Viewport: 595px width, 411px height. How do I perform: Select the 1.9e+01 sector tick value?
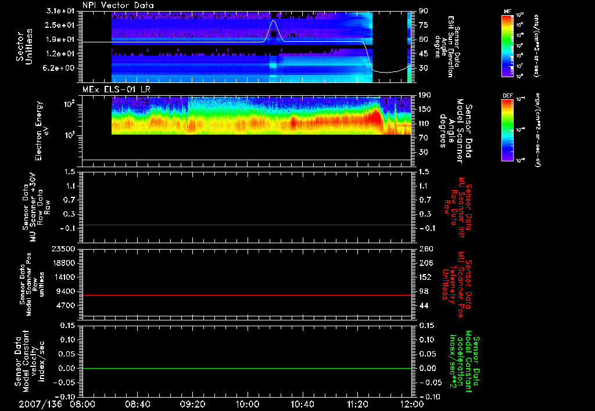pos(60,39)
